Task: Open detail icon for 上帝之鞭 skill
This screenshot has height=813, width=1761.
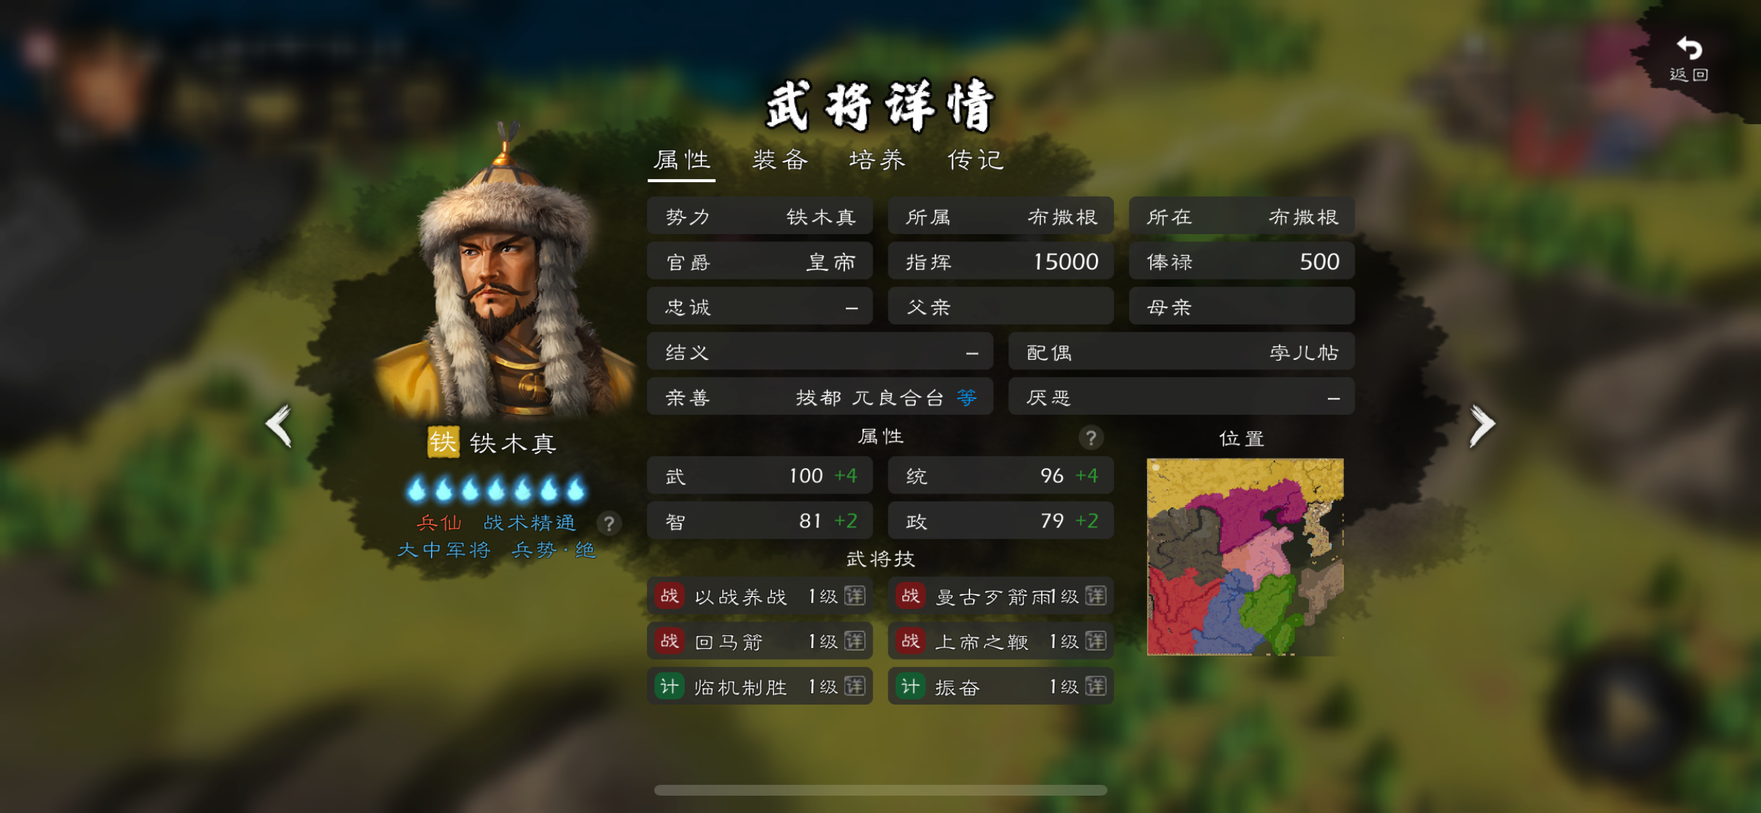Action: (x=1095, y=641)
